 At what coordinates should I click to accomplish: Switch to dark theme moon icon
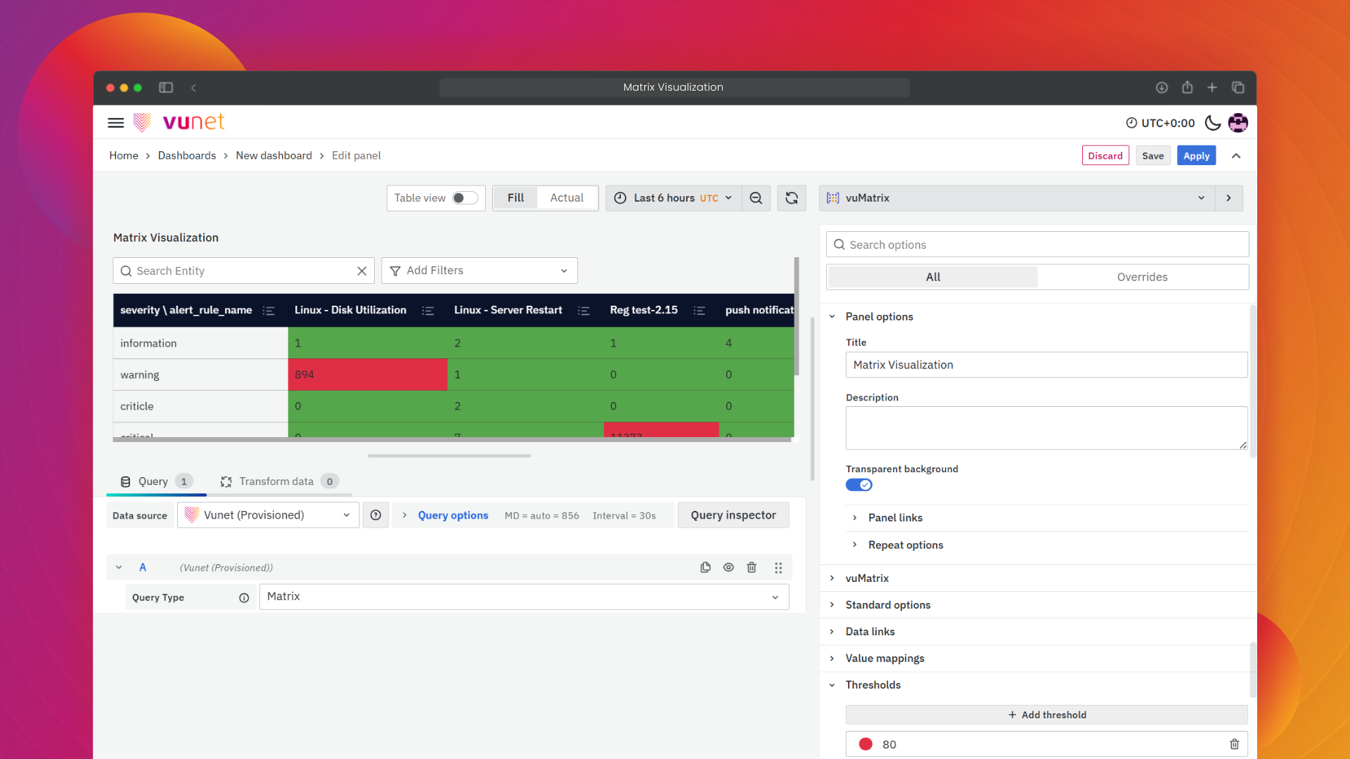point(1213,123)
